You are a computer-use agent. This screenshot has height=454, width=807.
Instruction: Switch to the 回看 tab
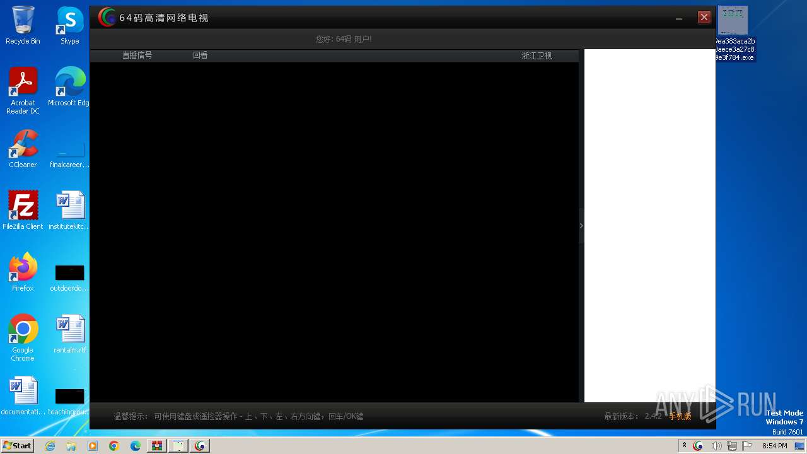tap(200, 55)
